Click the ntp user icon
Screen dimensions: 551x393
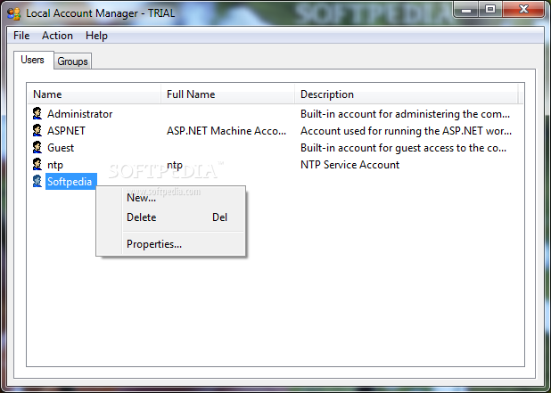pos(37,164)
